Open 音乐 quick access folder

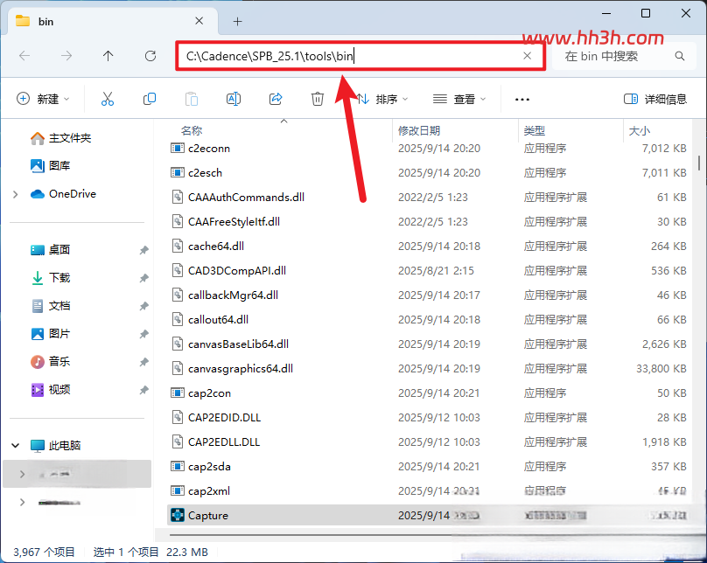coord(59,361)
